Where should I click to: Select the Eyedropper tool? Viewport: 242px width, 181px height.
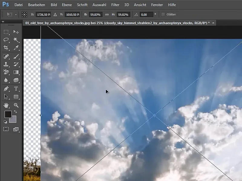(16, 48)
